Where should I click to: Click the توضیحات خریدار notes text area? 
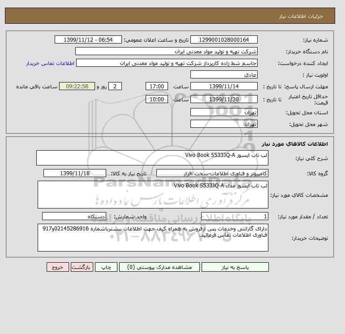pos(153,238)
